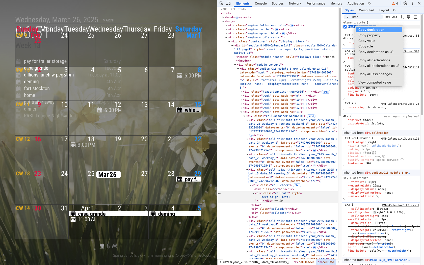Open the MMM-CalendarExt3.css:24 source link
This screenshot has height=265, width=424.
tap(400, 104)
